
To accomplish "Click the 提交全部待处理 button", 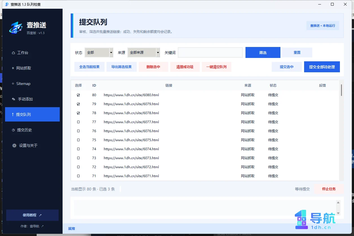I will [322, 67].
